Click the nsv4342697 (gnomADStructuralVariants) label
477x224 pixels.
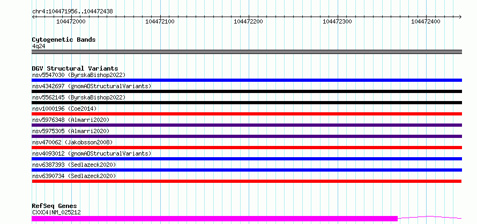[x=92, y=86]
